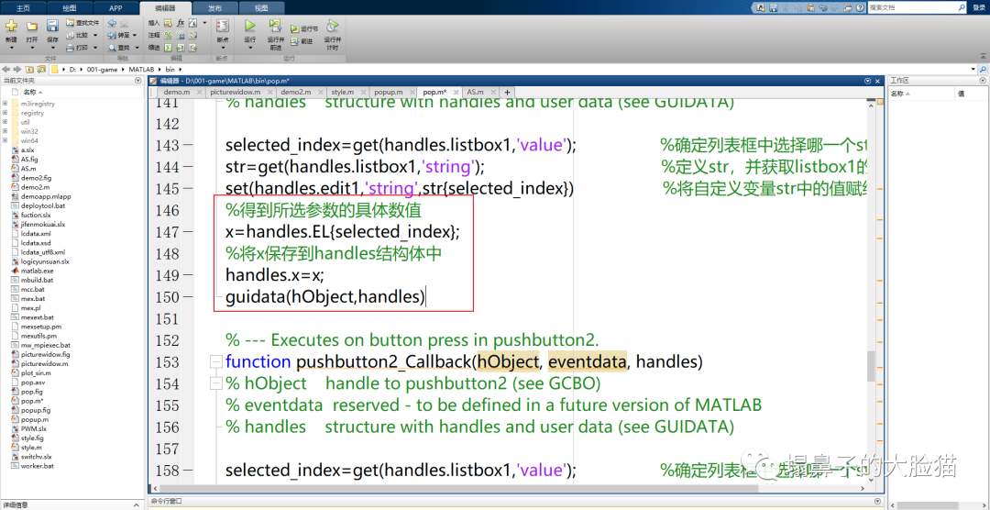This screenshot has width=990, height=510.
Task: Click the uncomment icon in the 注释 row
Action: [181, 35]
